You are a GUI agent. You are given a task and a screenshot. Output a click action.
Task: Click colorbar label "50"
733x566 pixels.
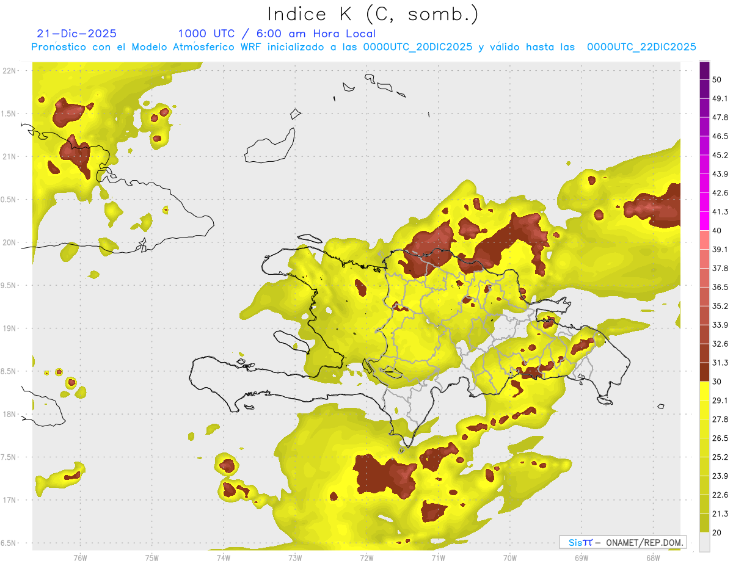[x=717, y=79]
